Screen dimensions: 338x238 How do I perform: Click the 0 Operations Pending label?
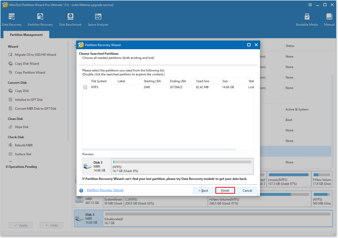21,167
